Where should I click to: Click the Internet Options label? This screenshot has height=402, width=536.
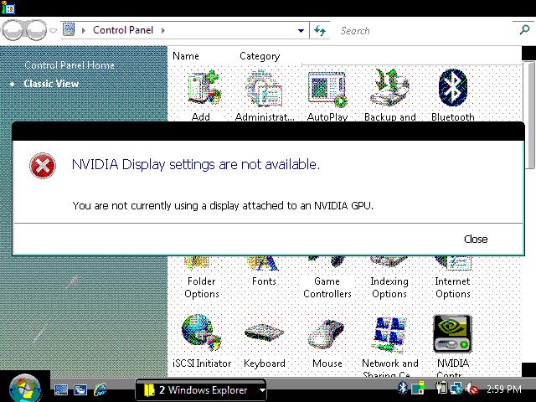click(453, 287)
